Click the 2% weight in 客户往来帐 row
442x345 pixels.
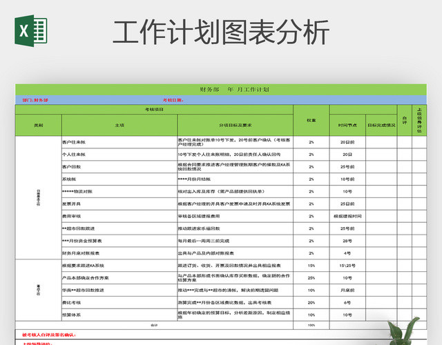click(x=311, y=142)
